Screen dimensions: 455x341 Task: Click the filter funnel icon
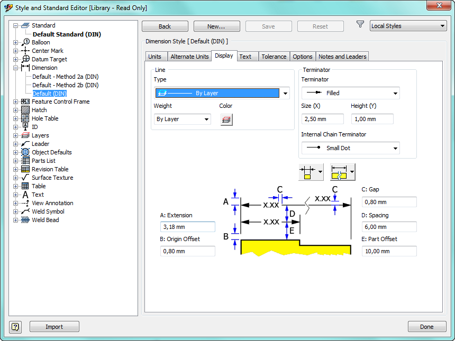[x=360, y=25]
